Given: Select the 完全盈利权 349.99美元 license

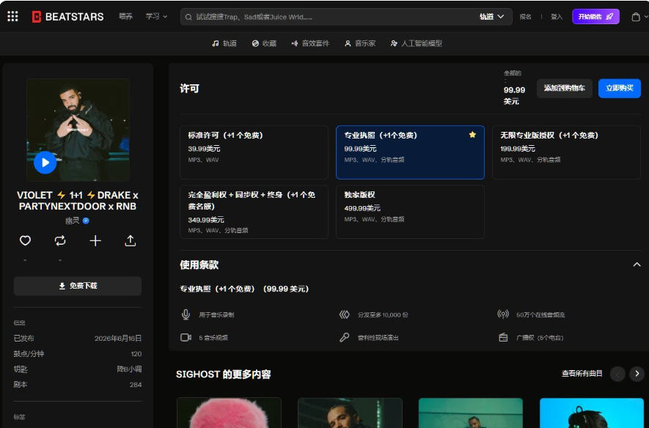Looking at the screenshot, I should click(x=254, y=212).
